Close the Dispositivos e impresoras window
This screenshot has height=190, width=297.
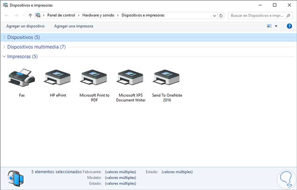[289, 5]
